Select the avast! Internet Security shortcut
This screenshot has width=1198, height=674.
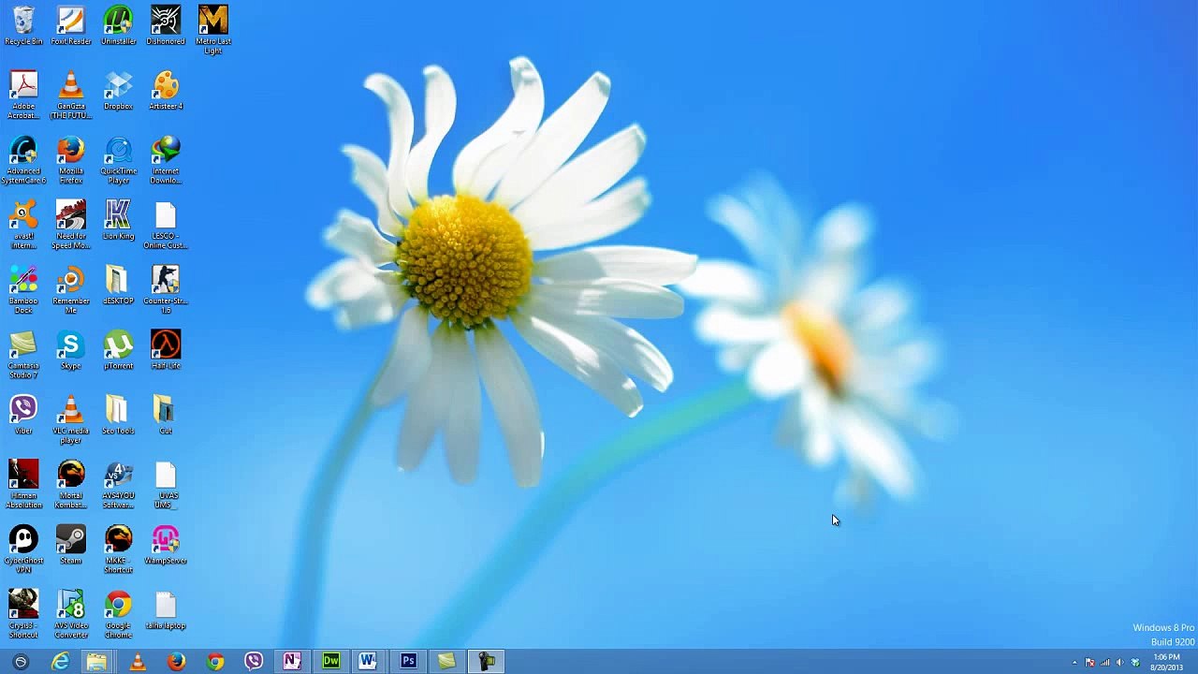[x=23, y=225]
